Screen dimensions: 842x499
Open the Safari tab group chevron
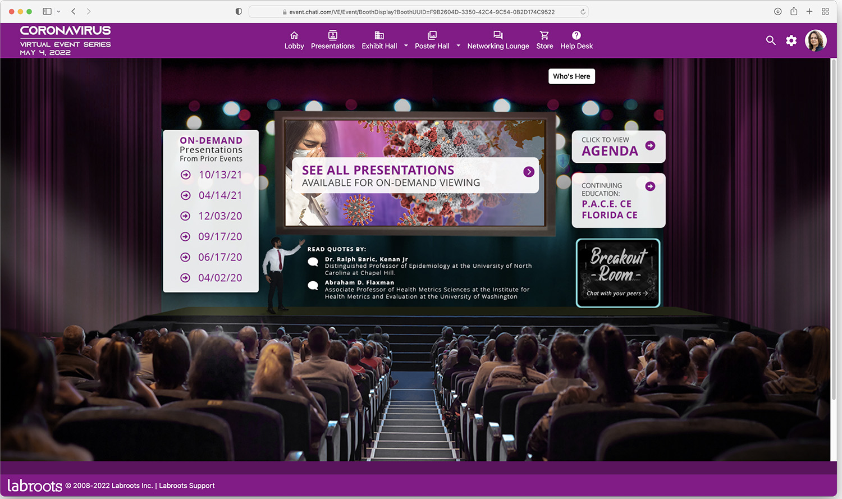click(58, 11)
